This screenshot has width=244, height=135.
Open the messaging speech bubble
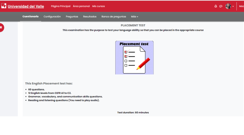(221, 6)
